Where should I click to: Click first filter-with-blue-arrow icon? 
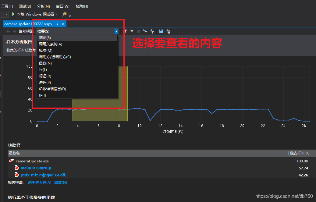[x=145, y=31]
